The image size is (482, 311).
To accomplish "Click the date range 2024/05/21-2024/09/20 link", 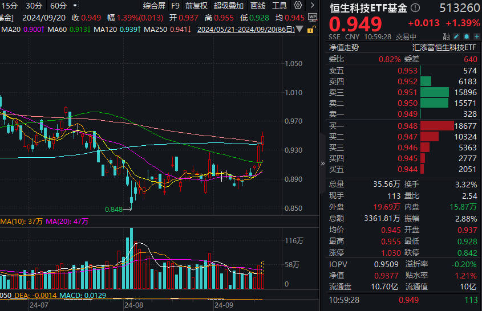I will click(246, 30).
